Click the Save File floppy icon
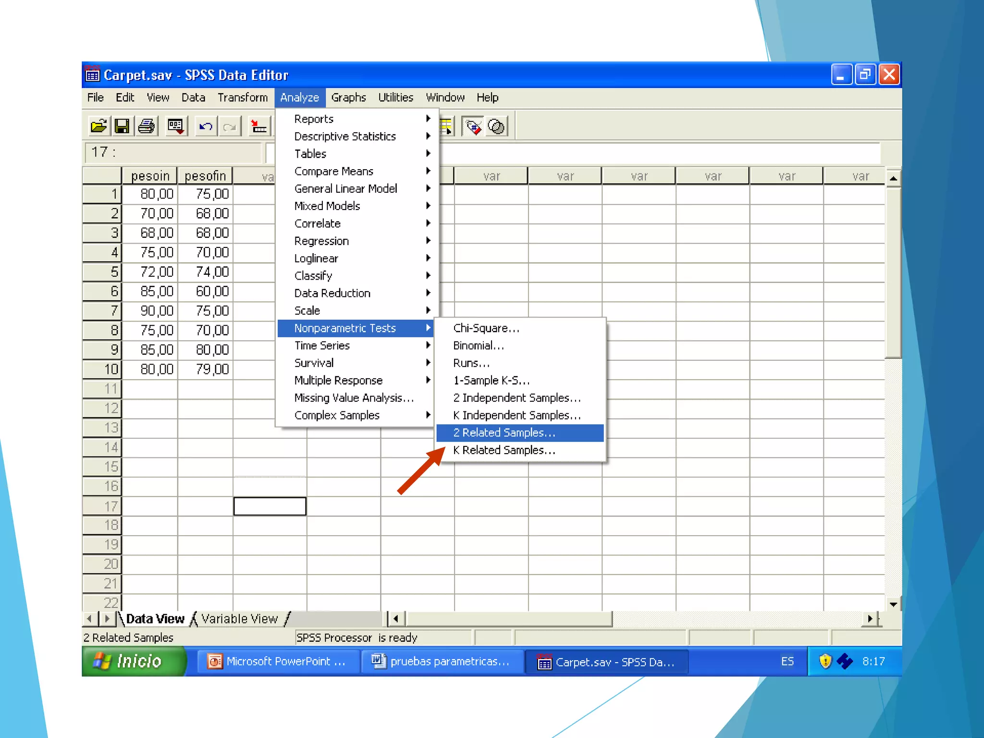The width and height of the screenshot is (984, 738). [122, 127]
